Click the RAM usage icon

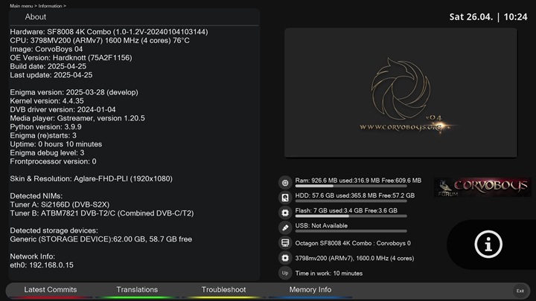285,183
